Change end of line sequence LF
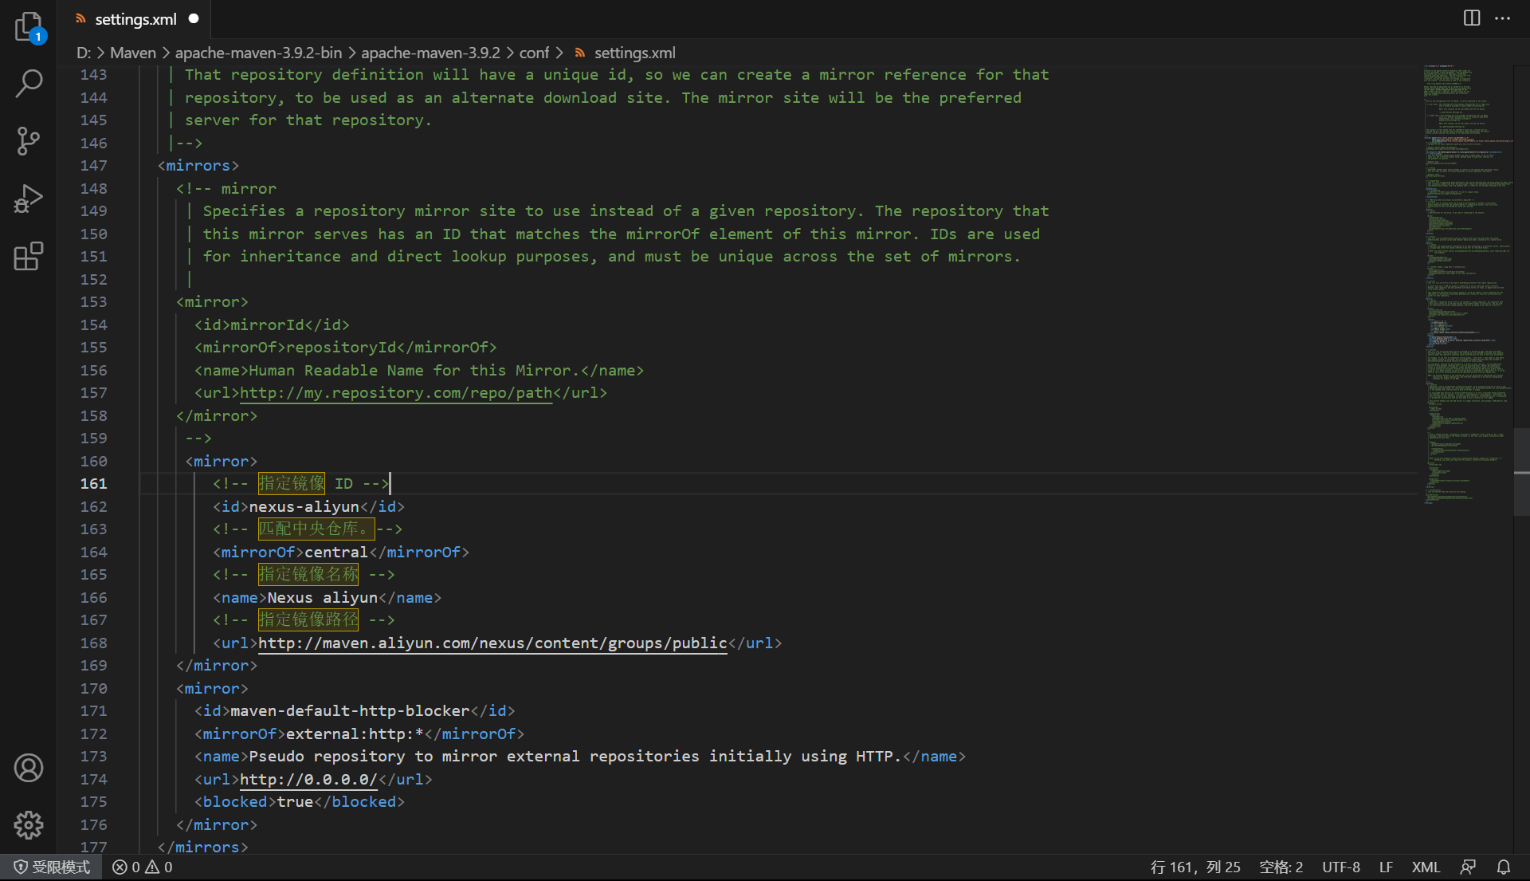1530x881 pixels. [1386, 867]
